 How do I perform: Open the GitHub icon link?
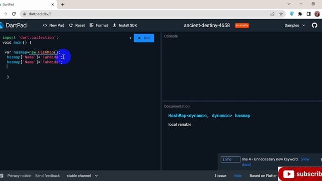coord(314,26)
